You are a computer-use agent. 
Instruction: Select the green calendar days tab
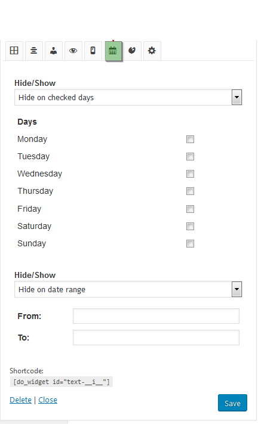point(113,51)
